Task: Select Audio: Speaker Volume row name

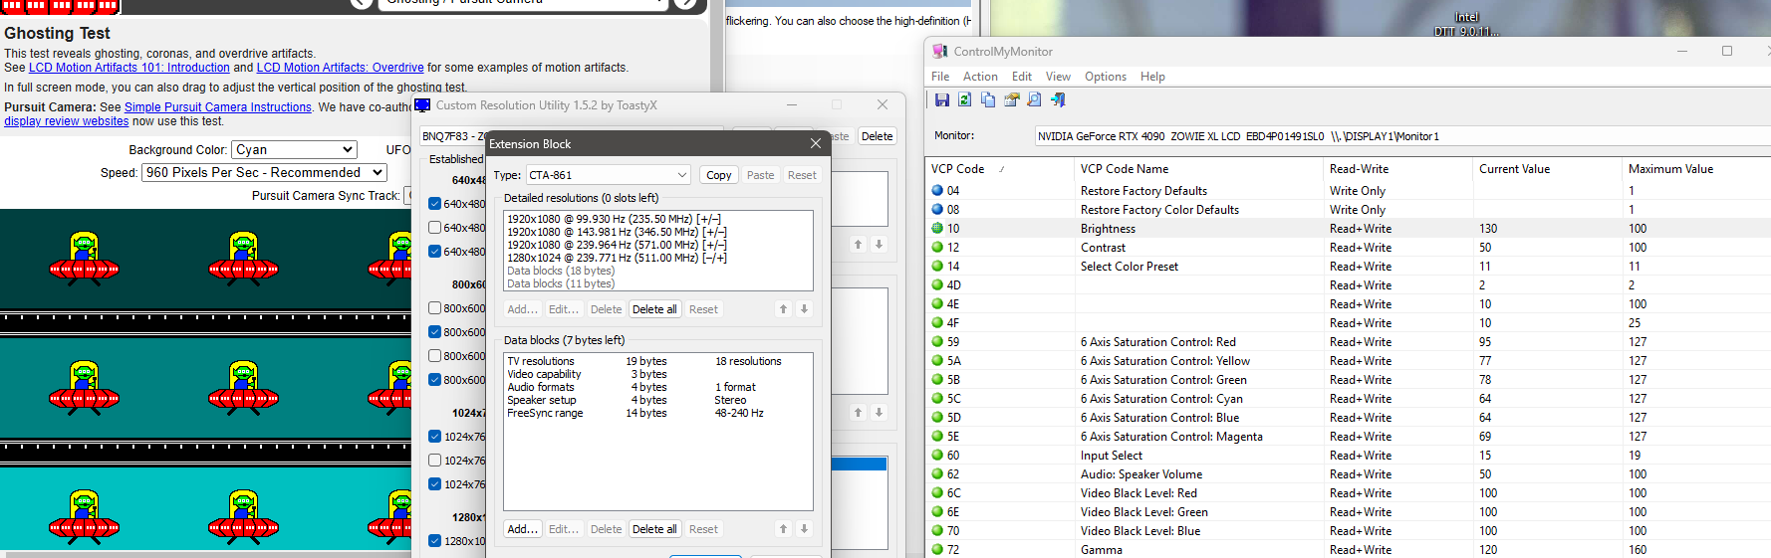Action: pos(1141,474)
